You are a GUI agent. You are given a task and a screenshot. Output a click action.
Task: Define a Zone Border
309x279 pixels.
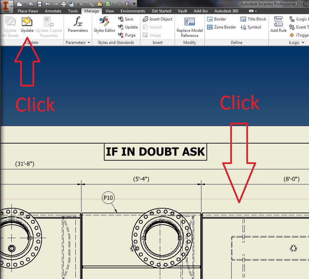(x=222, y=27)
